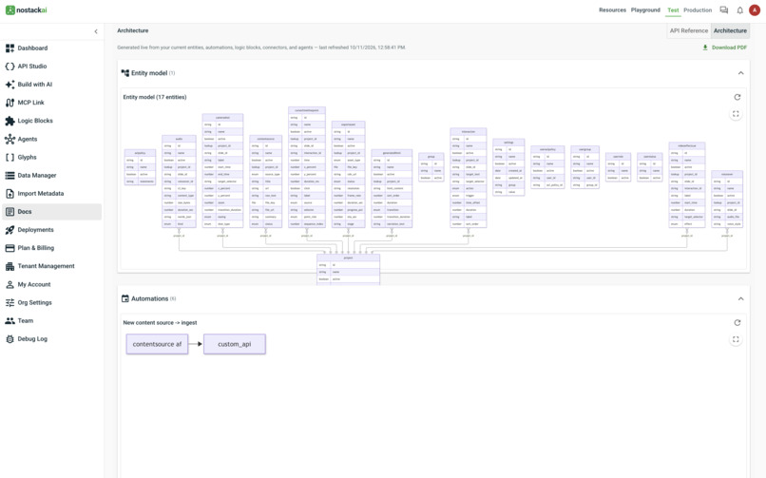Click the custom_api node in automation
The image size is (766, 478).
click(235, 344)
